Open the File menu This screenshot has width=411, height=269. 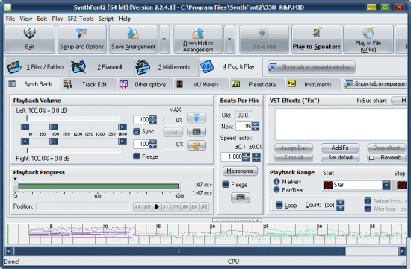(x=10, y=19)
